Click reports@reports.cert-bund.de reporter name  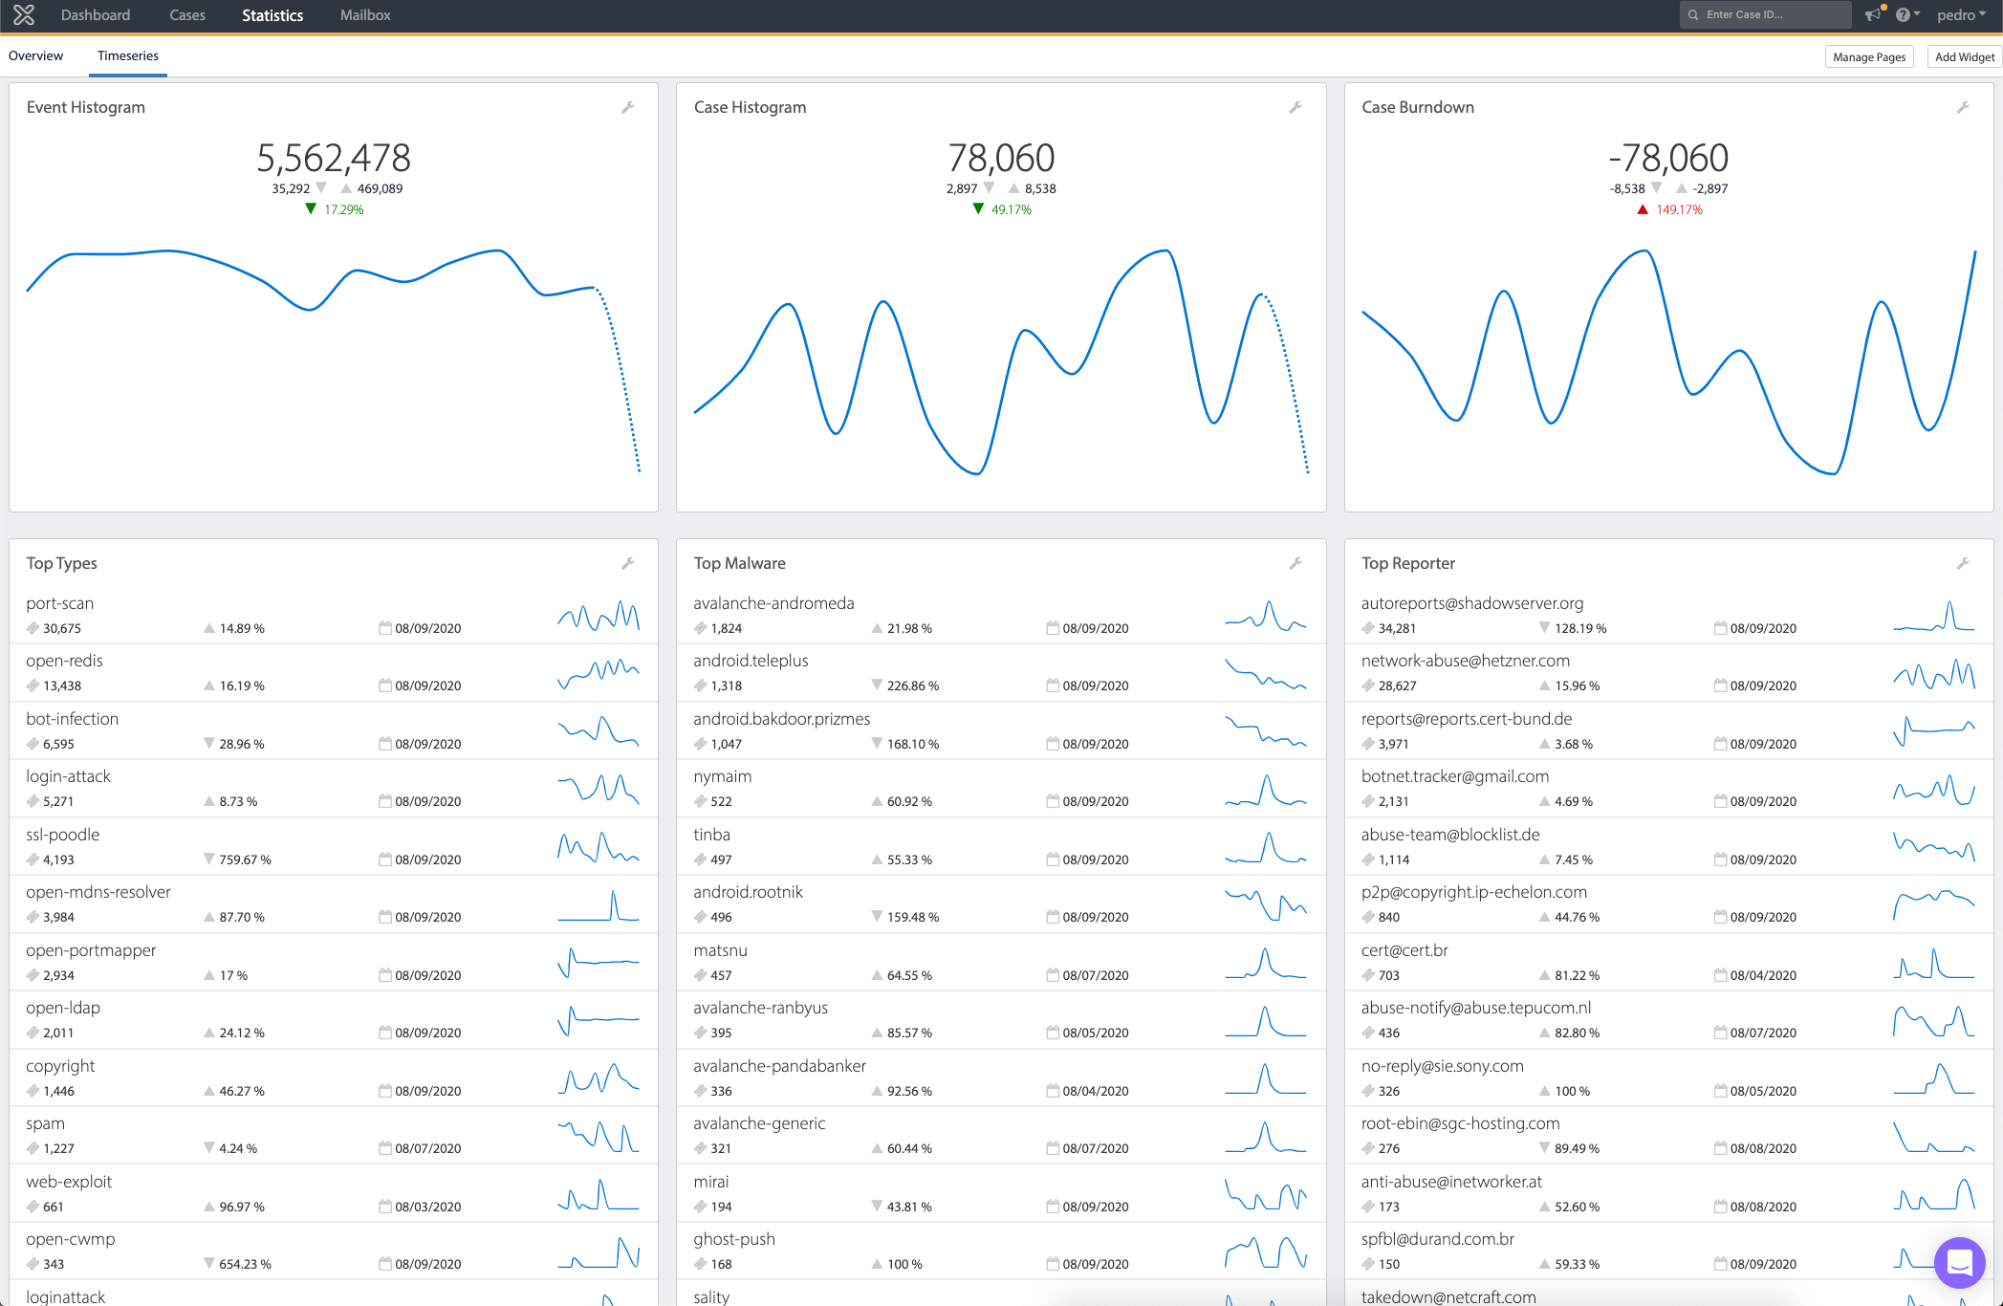click(1466, 719)
